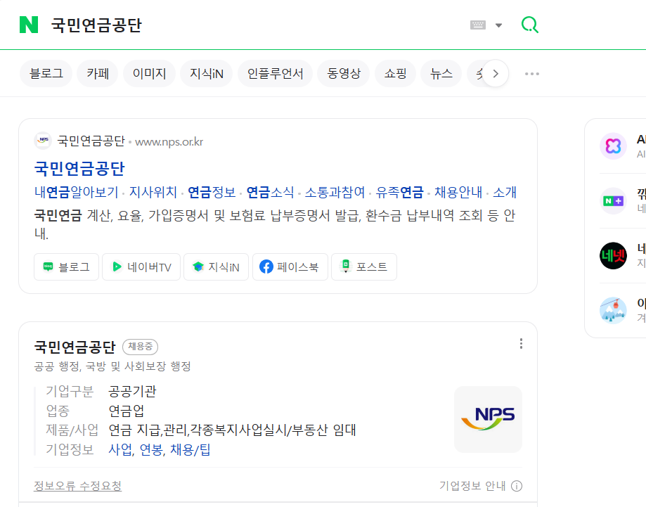Open the www.nps.or.kr site address
This screenshot has width=646, height=507.
point(169,142)
